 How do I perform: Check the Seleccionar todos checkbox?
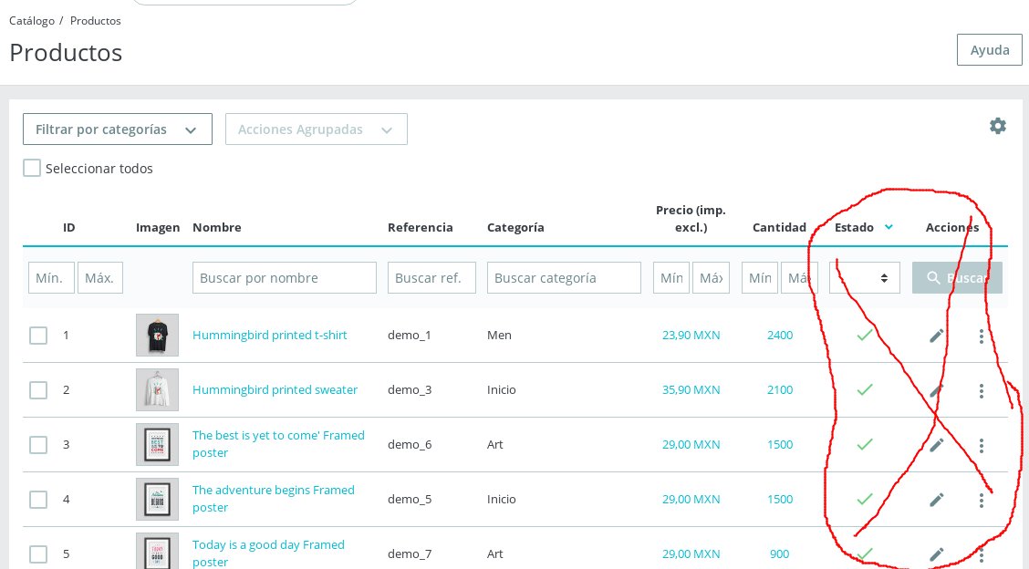(32, 168)
